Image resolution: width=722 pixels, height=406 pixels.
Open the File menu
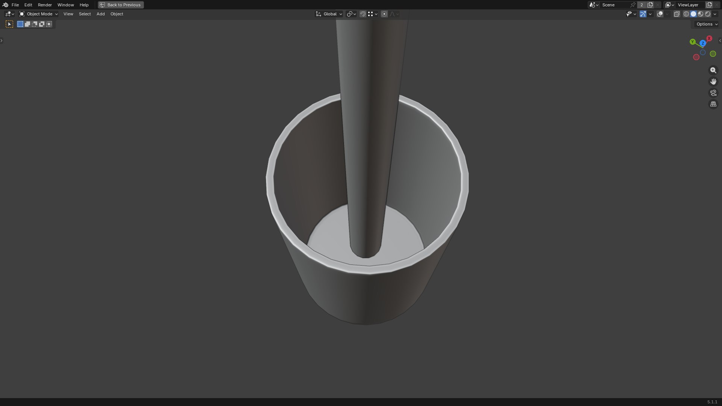tap(15, 5)
